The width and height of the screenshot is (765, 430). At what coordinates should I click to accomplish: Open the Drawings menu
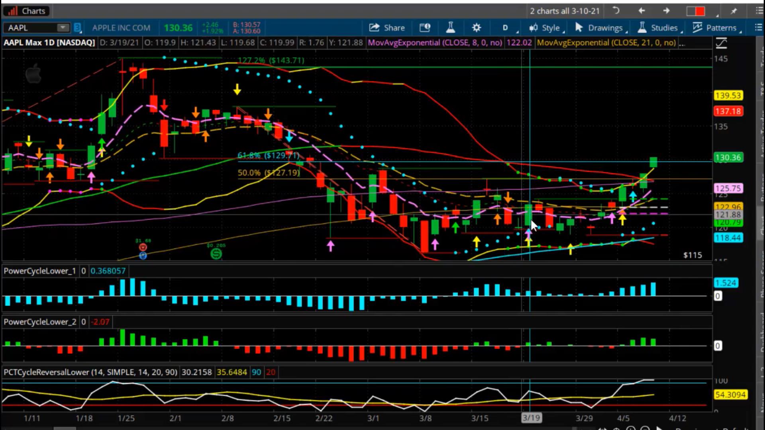pos(601,27)
